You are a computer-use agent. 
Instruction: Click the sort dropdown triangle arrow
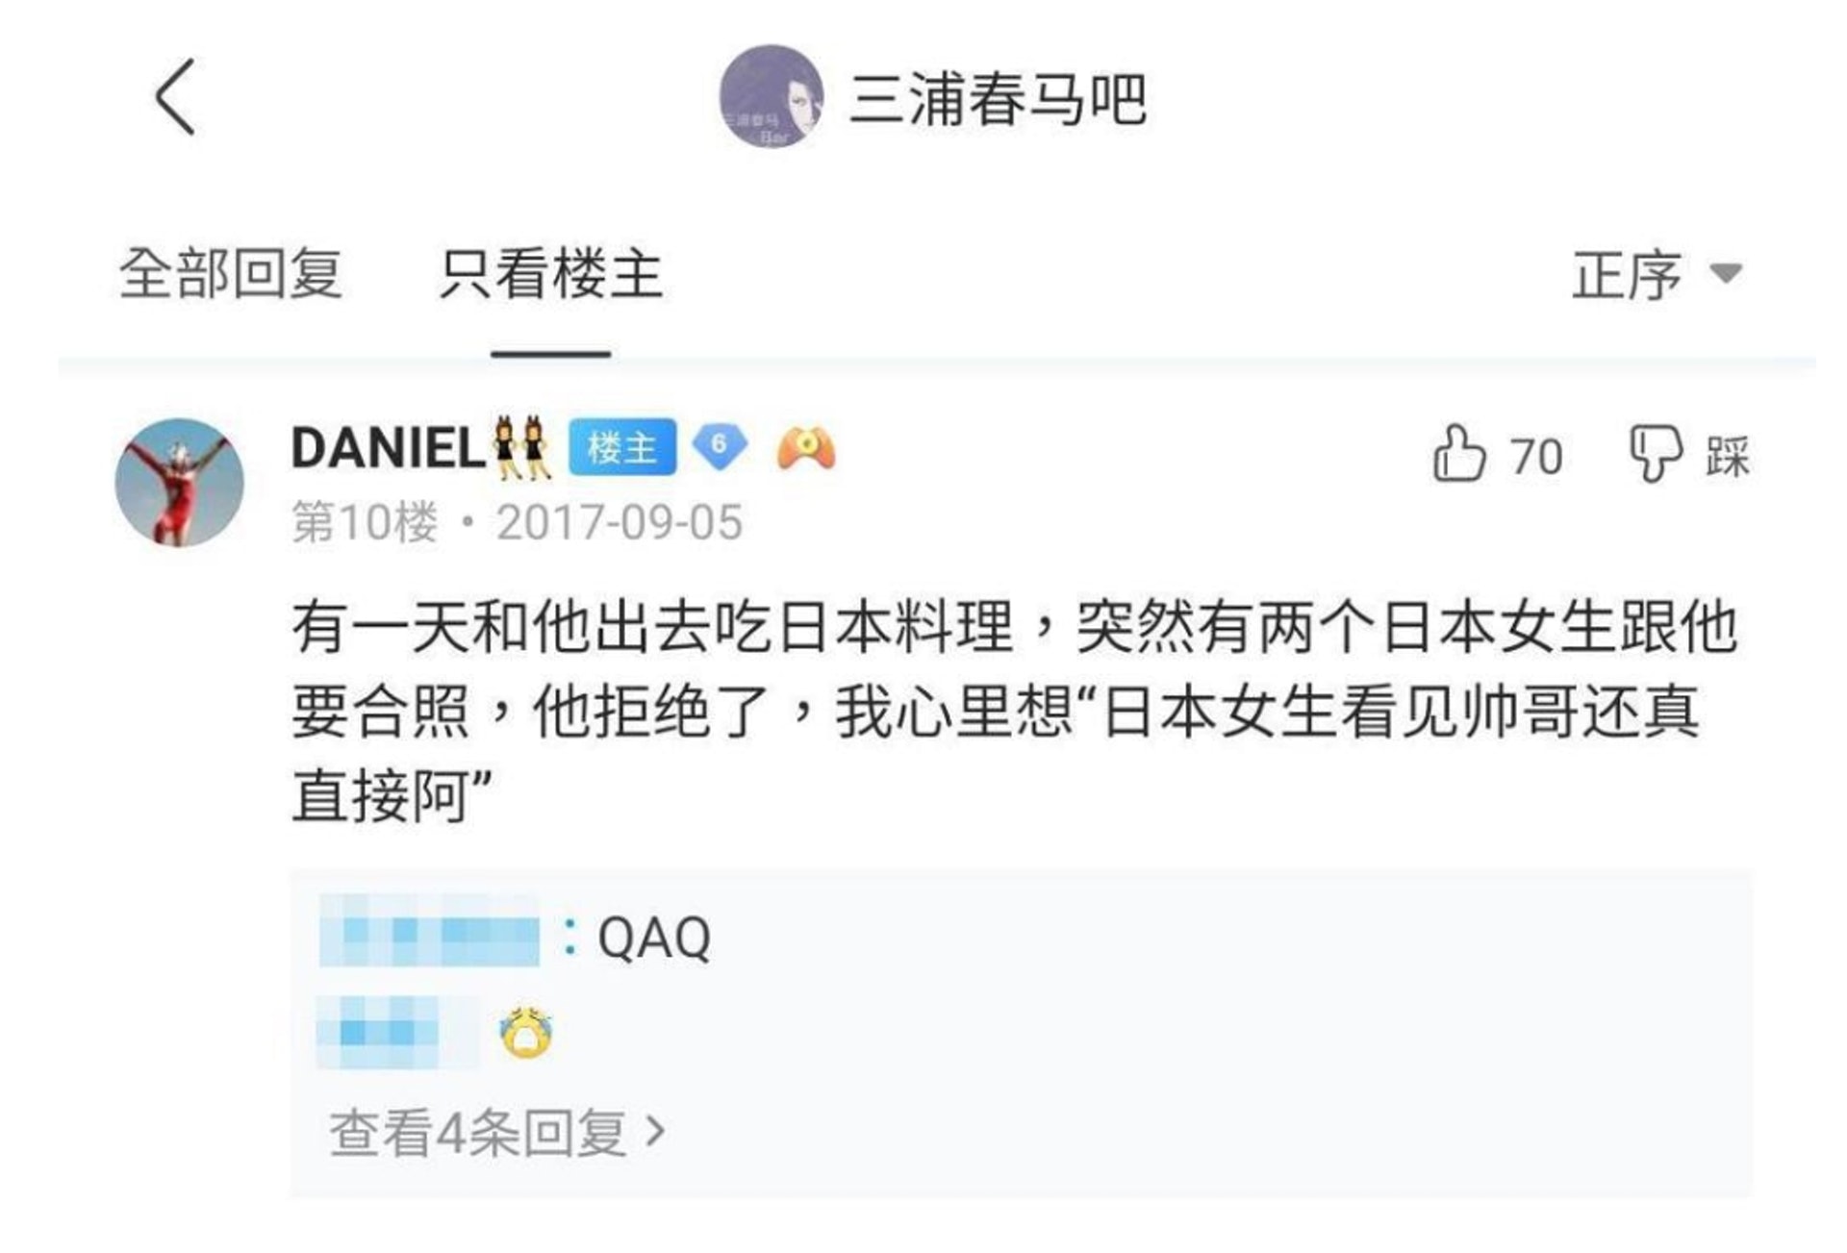1726,275
